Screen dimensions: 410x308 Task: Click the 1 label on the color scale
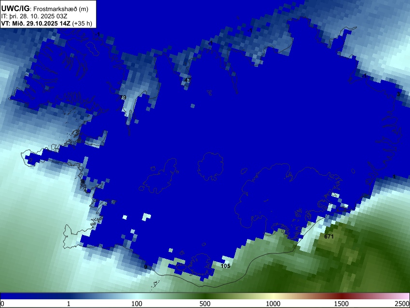click(68, 304)
